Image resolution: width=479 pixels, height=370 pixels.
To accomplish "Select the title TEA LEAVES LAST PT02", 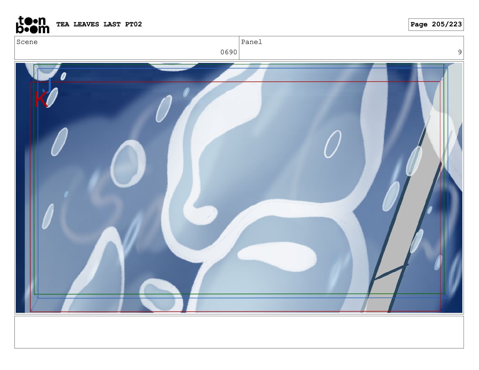I will [x=99, y=24].
